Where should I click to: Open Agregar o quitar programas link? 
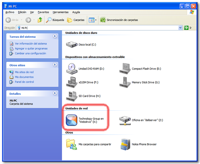[x=31, y=48]
